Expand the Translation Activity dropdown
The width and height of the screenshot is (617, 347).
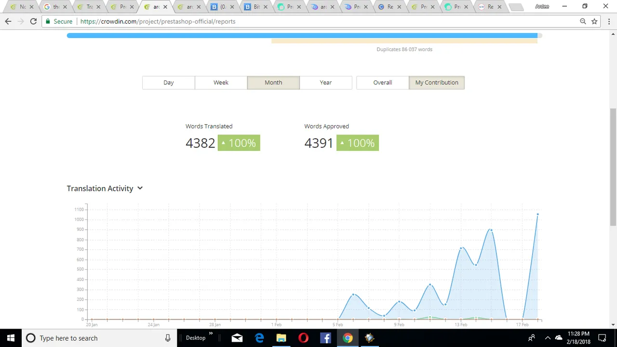(140, 188)
